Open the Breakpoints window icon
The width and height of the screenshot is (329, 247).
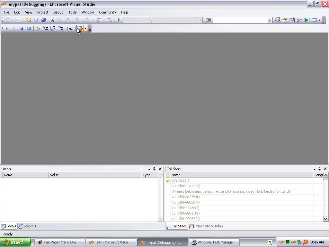point(80,28)
